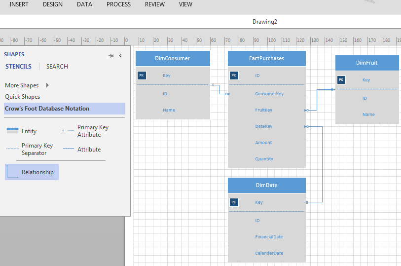Collapse the Shapes panel with arrow
Image resolution: width=401 pixels, height=266 pixels.
[x=120, y=56]
